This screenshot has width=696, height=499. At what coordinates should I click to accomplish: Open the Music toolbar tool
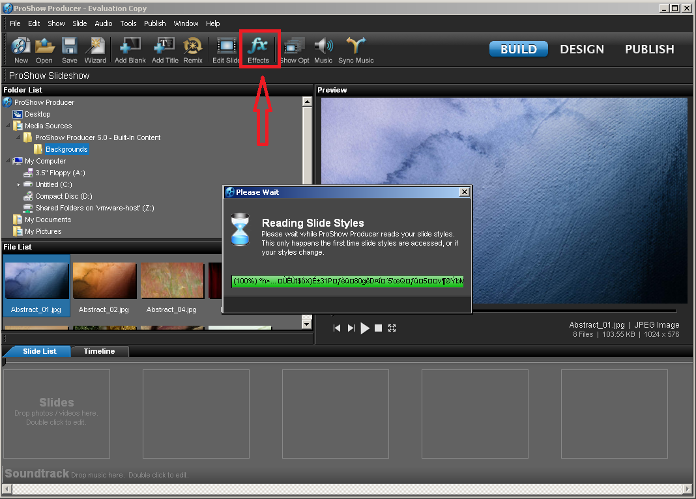click(x=323, y=50)
